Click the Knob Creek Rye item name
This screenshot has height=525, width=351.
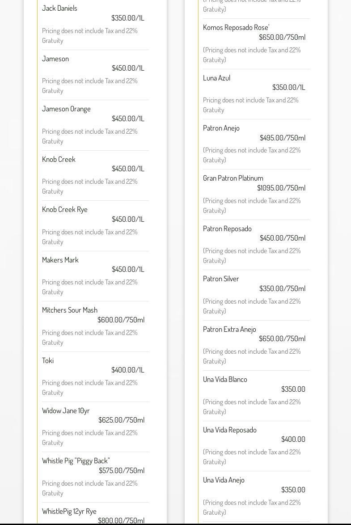(x=65, y=209)
